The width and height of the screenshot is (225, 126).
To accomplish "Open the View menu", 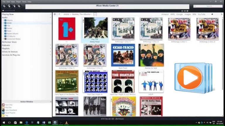I will click(13, 2).
